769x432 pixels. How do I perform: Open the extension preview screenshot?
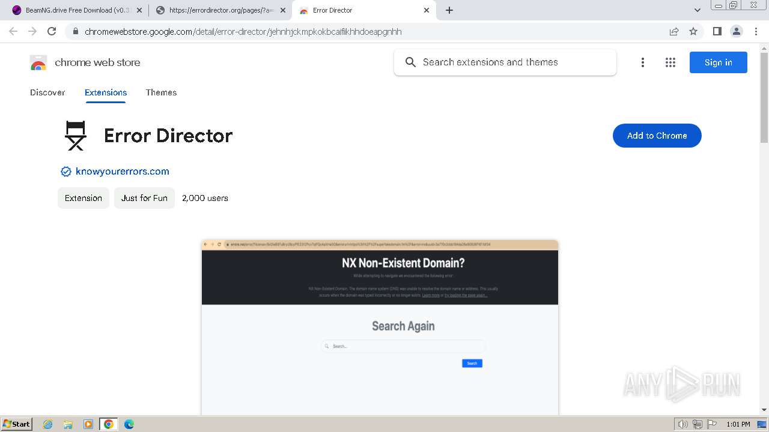click(380, 327)
